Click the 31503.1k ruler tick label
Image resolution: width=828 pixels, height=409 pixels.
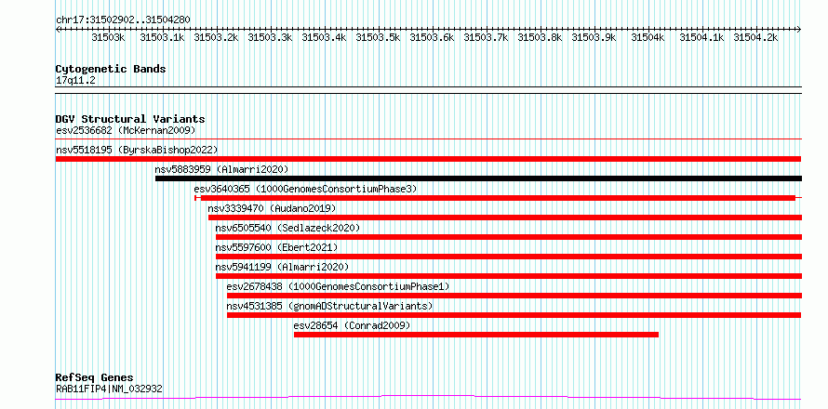162,37
